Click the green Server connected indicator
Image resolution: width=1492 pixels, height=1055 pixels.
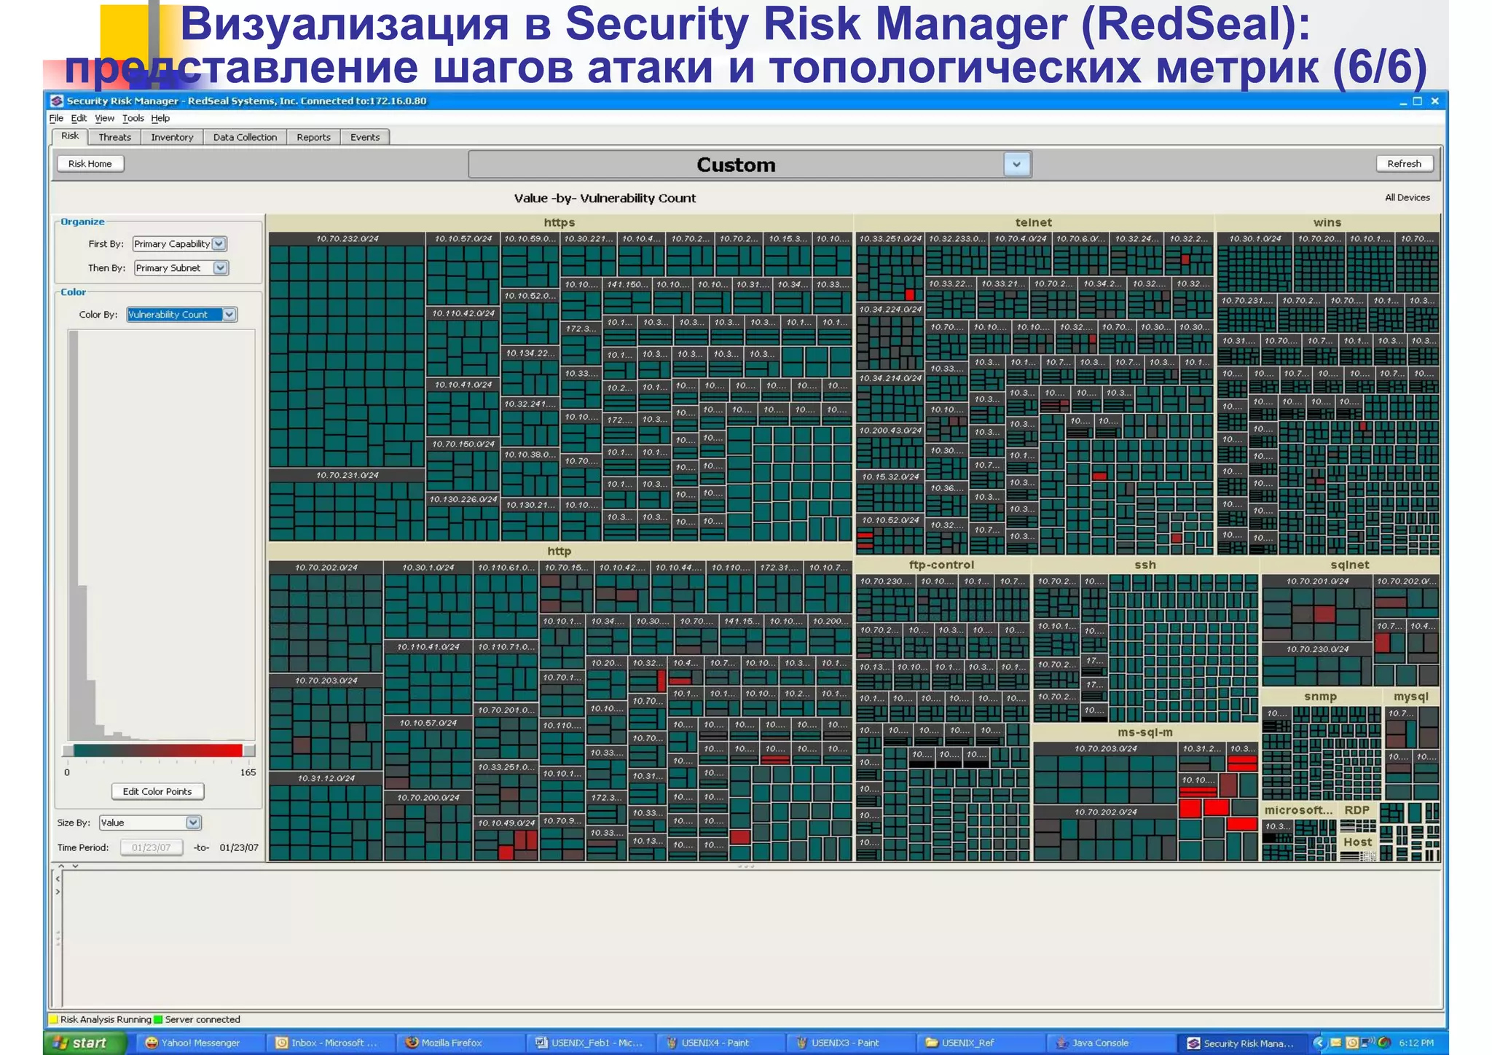pyautogui.click(x=158, y=1019)
